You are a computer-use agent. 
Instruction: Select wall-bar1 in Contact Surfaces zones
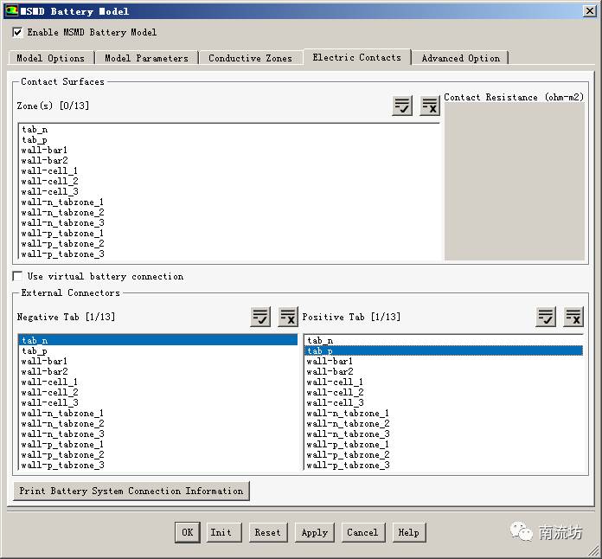44,151
